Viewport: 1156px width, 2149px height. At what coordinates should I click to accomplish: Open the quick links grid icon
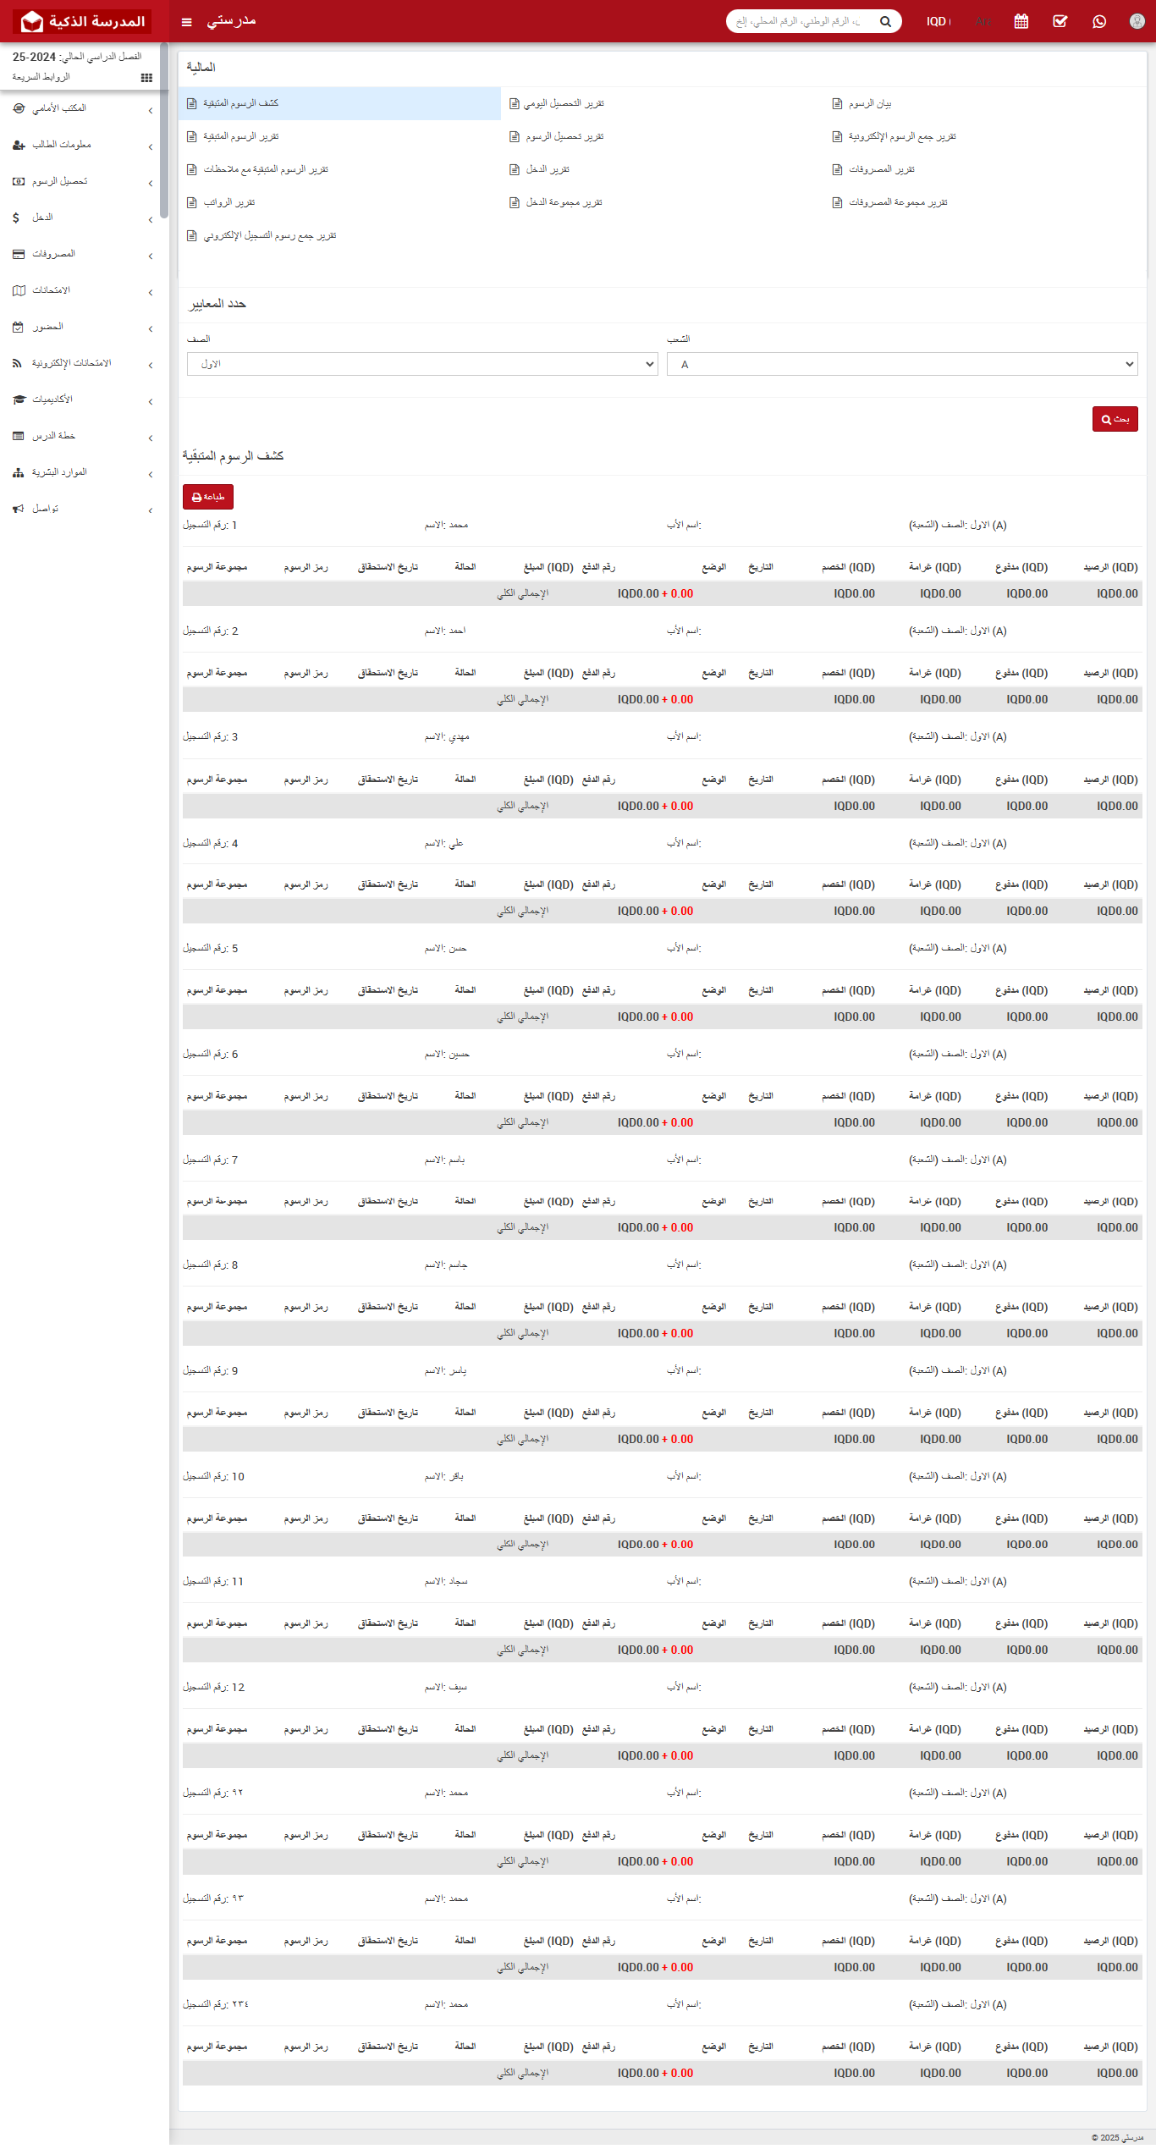coord(146,78)
